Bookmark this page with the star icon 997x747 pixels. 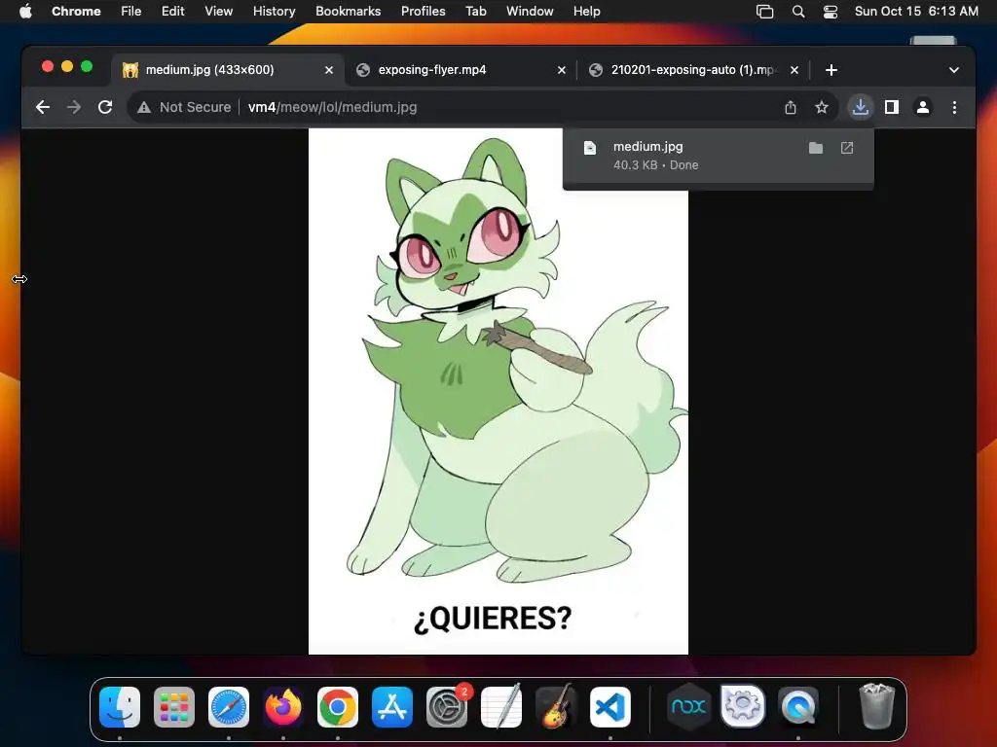[822, 107]
